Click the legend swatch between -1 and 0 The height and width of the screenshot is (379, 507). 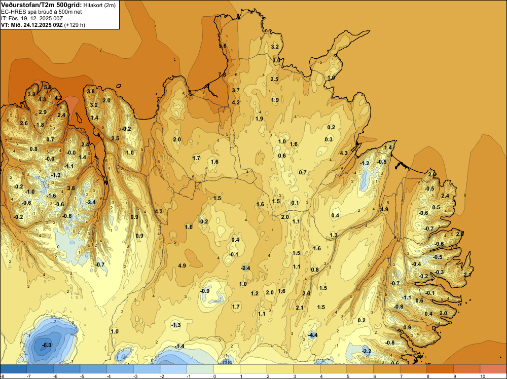pos(200,369)
